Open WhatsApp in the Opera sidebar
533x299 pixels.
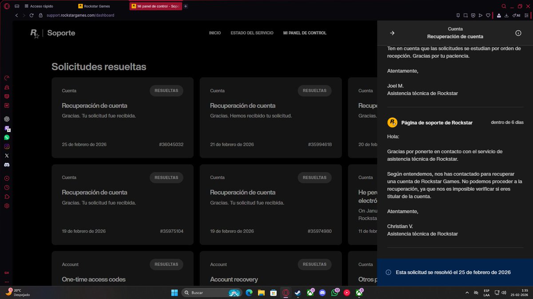pyautogui.click(x=7, y=137)
